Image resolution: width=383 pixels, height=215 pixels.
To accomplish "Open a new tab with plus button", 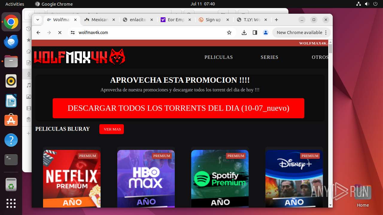I will pos(276,20).
